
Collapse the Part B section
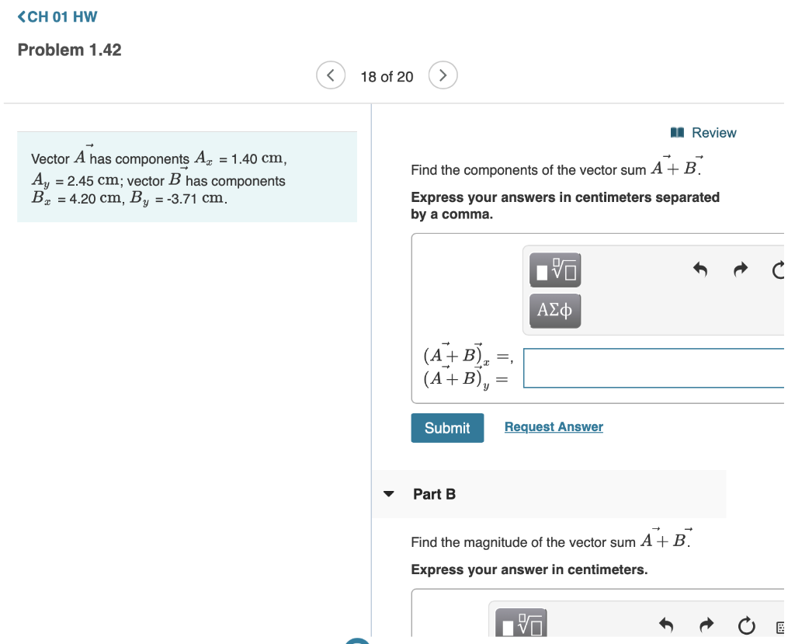388,494
